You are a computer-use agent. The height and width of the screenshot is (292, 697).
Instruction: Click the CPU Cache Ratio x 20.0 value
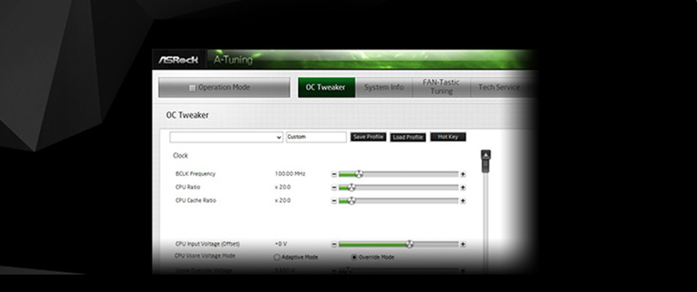(283, 201)
